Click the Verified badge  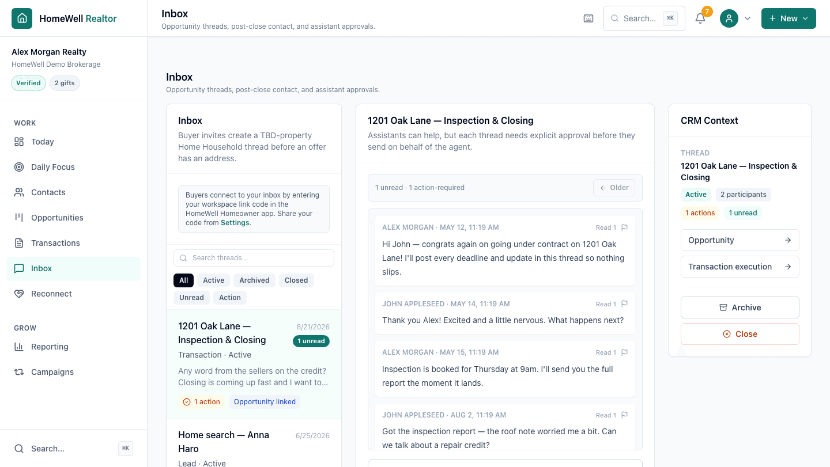(x=28, y=83)
